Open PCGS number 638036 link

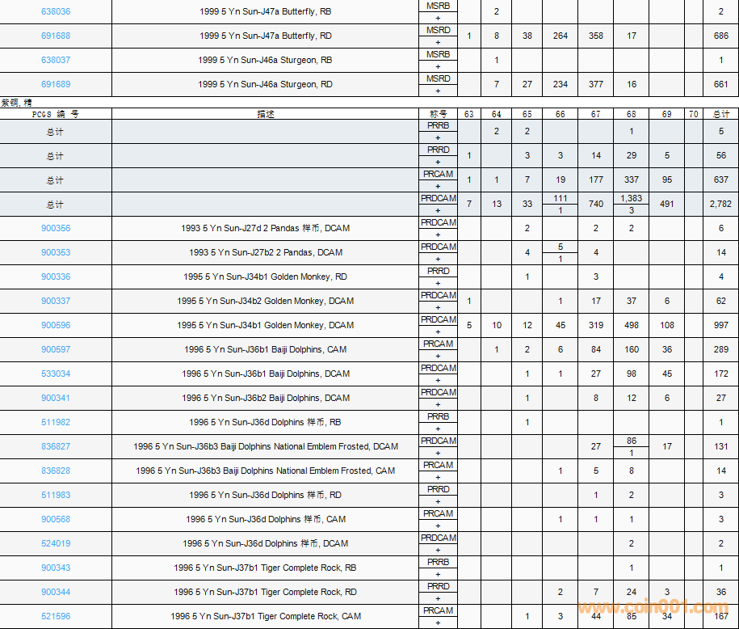[56, 11]
